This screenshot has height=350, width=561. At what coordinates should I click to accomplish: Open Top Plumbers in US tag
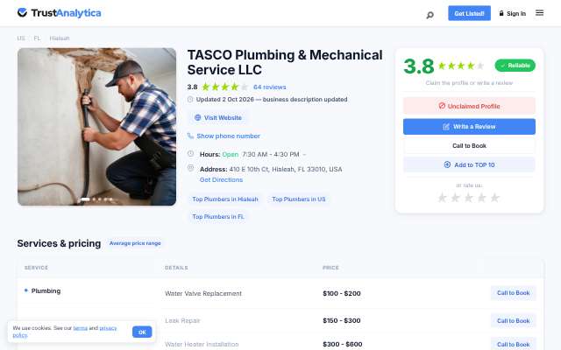click(298, 199)
